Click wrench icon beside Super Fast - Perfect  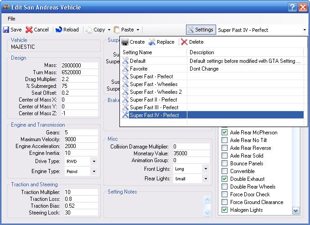coord(125,76)
